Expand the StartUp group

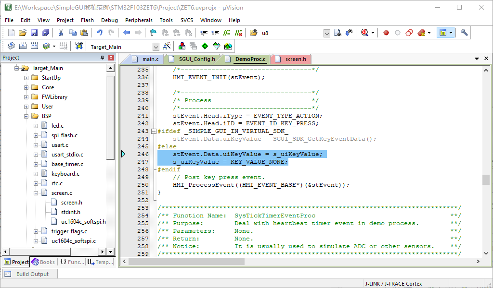click(x=26, y=78)
